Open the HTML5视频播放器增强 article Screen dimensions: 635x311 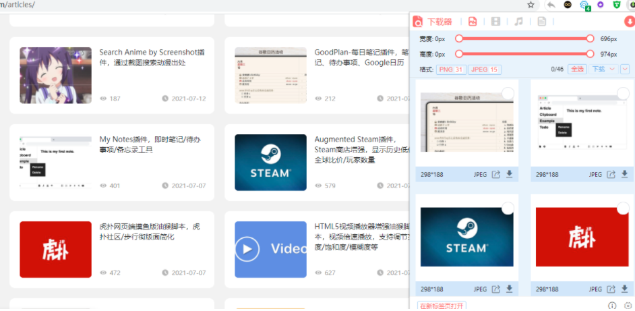tap(361, 236)
